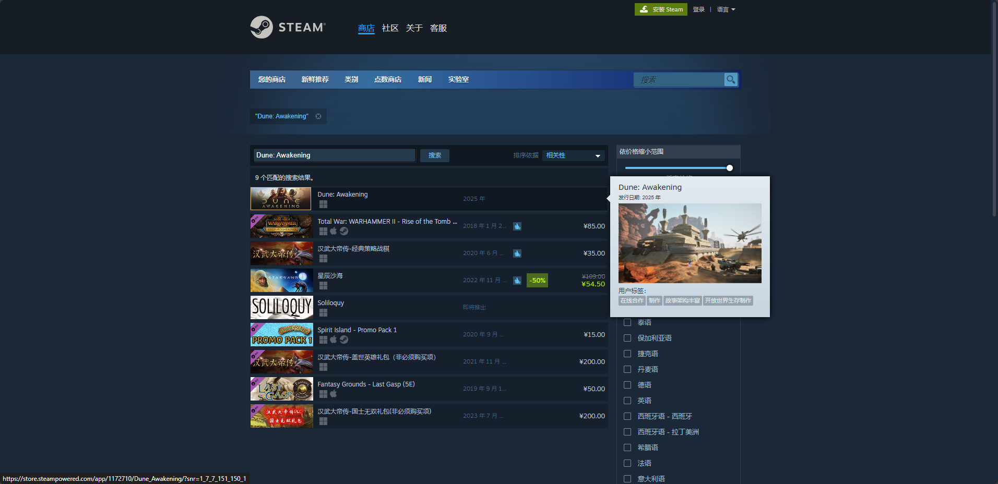Viewport: 998px width, 484px height.
Task: Click the review thumbs-up icon for Total War: WARHAMMER II
Action: 517,226
